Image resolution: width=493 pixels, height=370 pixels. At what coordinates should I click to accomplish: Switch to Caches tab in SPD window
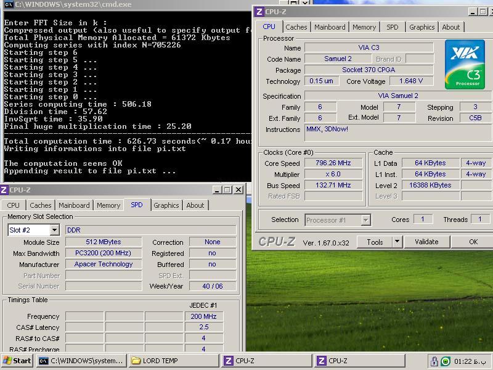[41, 205]
